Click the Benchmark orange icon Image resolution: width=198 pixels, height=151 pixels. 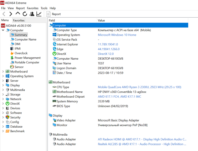tap(8, 131)
